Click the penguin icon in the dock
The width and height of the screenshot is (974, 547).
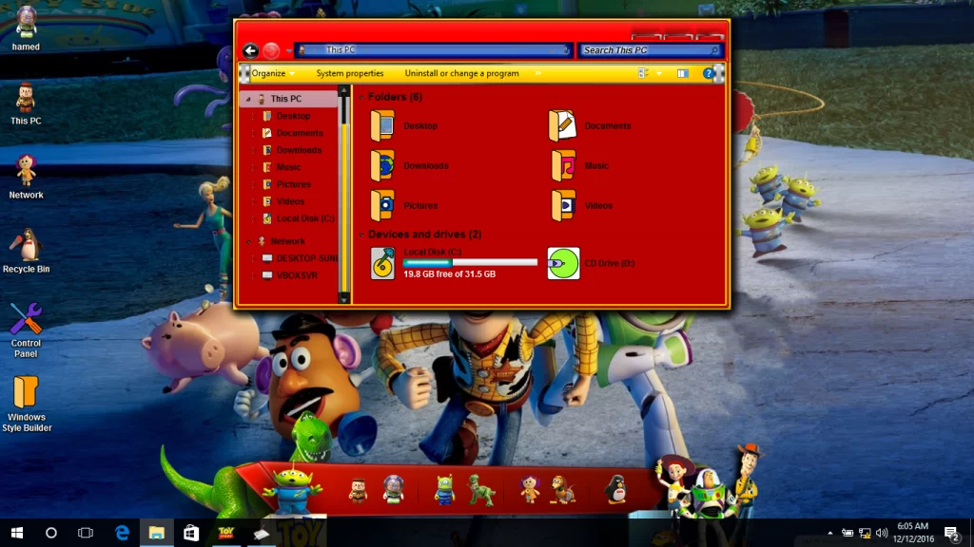click(x=615, y=489)
